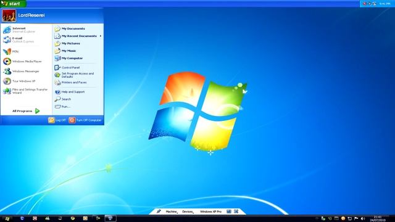
Task: Click the taskbar icon after the orange square
Action: 98,218
